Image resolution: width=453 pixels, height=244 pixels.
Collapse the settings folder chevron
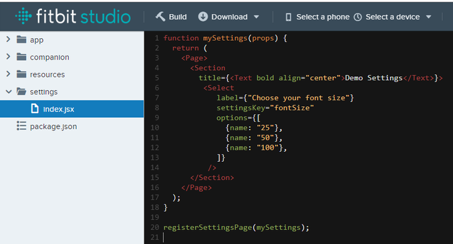point(9,92)
